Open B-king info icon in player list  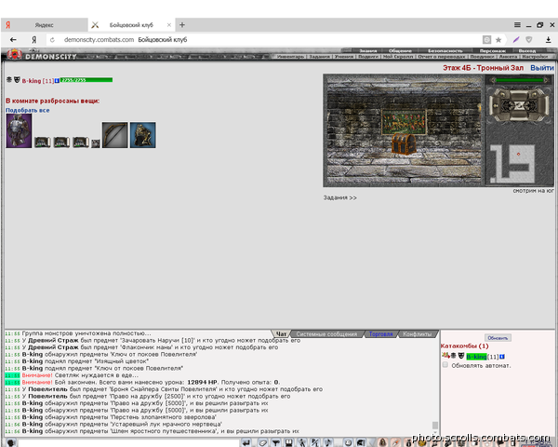click(502, 357)
